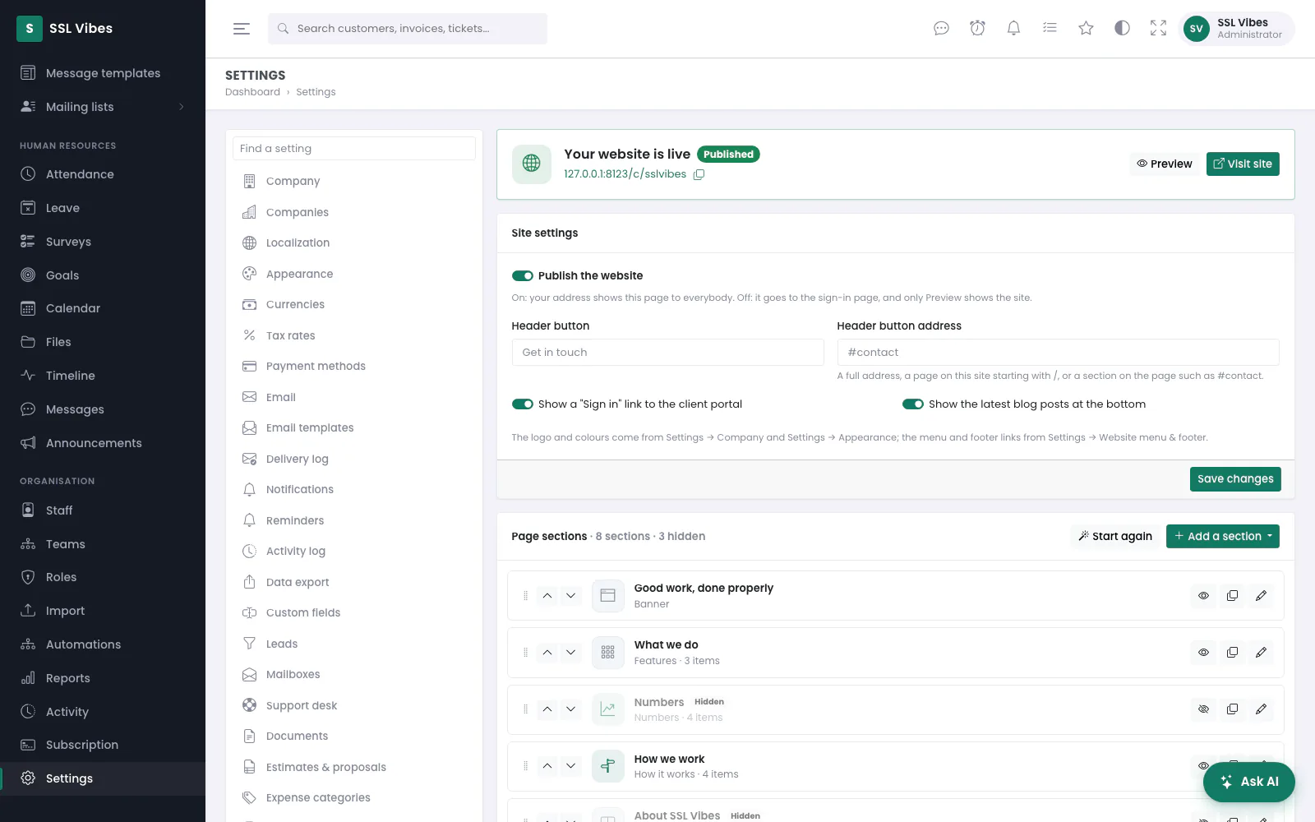Click the favorites star icon

(1086, 29)
